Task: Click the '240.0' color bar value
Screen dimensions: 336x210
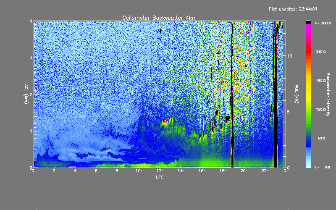Action: pyautogui.click(x=321, y=52)
